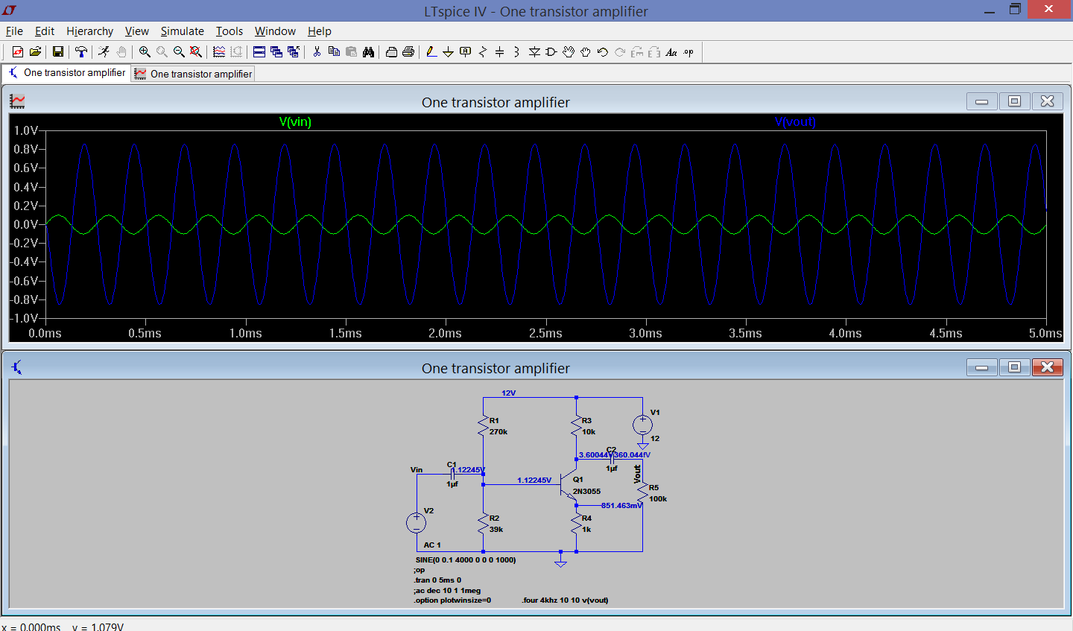The width and height of the screenshot is (1073, 631).
Task: Open the File menu
Action: pos(14,31)
